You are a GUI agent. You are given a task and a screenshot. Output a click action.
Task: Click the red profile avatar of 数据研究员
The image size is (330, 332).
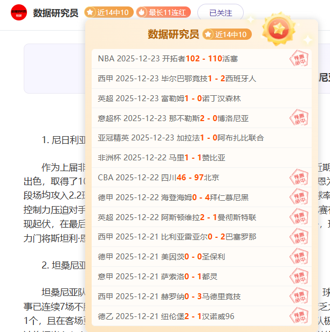click(18, 12)
